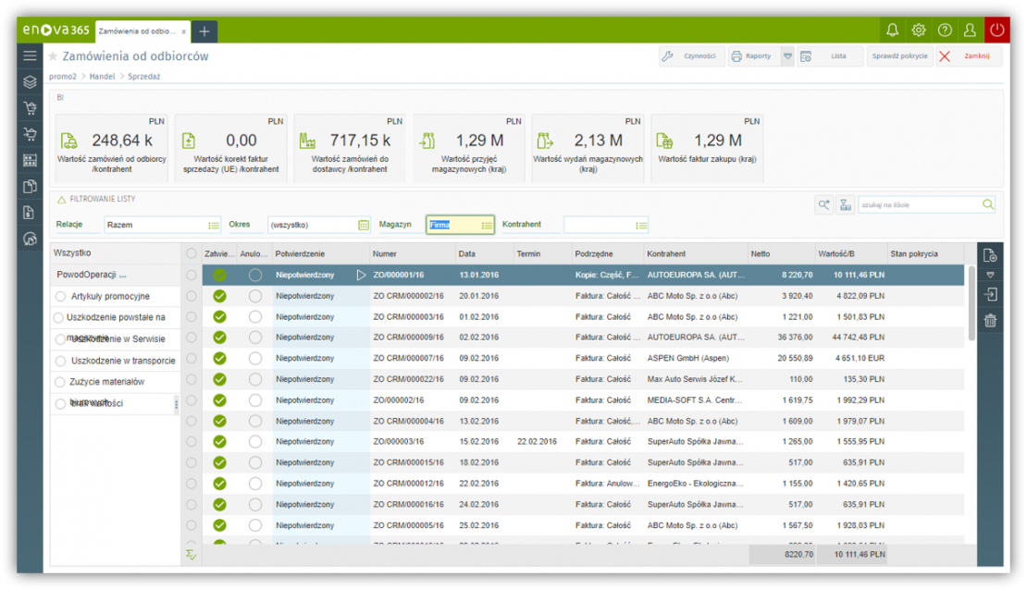
Task: Open the Okres date picker field
Action: click(x=318, y=225)
